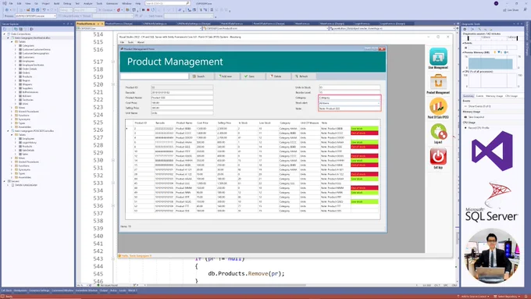
Task: Collapse the Data Connections node
Action: [5, 34]
